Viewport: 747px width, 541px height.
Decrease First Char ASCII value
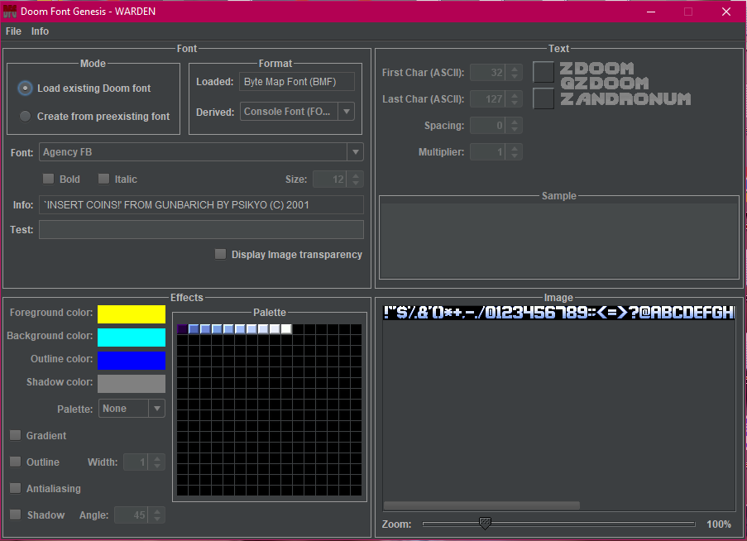click(x=515, y=77)
